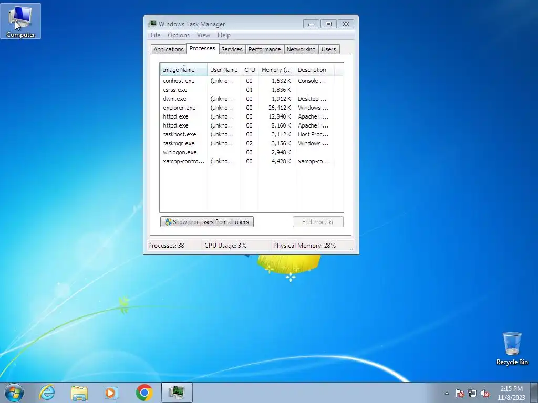The height and width of the screenshot is (403, 538).
Task: Select the taskmgr.exe process row
Action: 247,143
